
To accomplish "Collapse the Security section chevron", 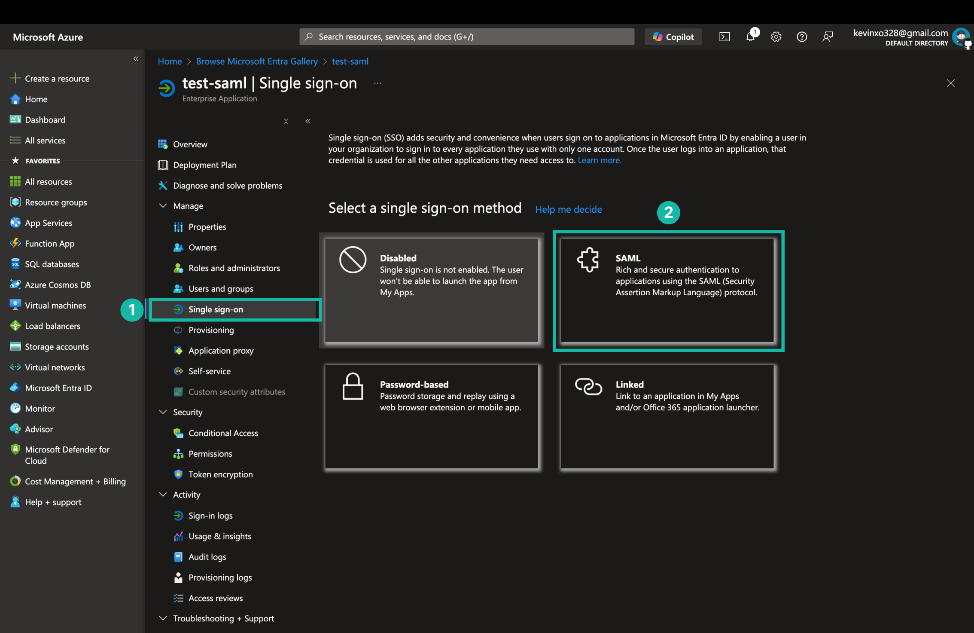I will pyautogui.click(x=163, y=412).
